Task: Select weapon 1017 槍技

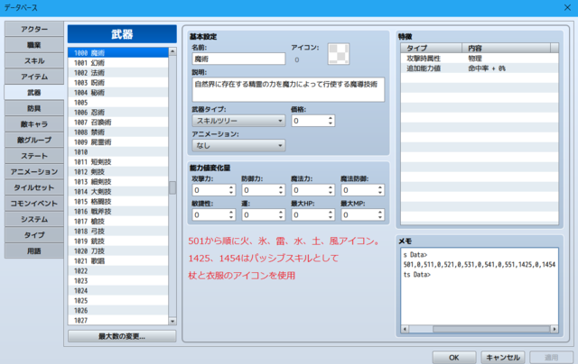Action: click(x=118, y=222)
